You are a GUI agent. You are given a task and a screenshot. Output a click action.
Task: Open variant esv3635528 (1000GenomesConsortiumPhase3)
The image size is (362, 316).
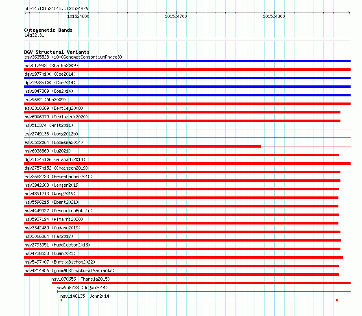(x=73, y=57)
